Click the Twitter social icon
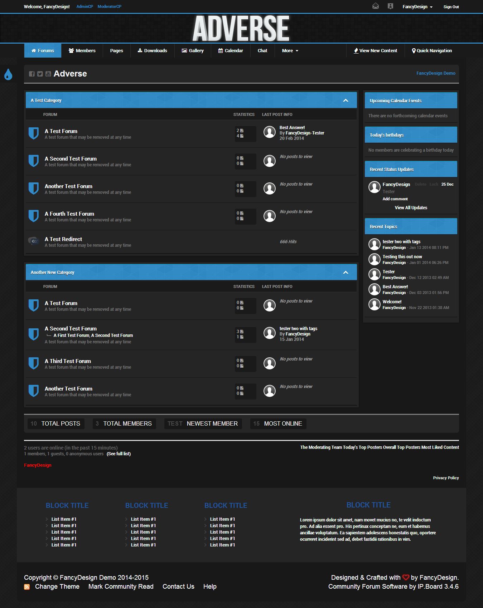Viewport: 483px width, 608px height. 40,74
